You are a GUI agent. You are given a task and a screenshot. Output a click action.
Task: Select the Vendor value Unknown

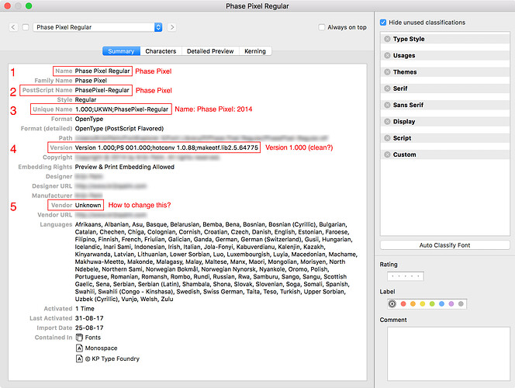pyautogui.click(x=88, y=205)
